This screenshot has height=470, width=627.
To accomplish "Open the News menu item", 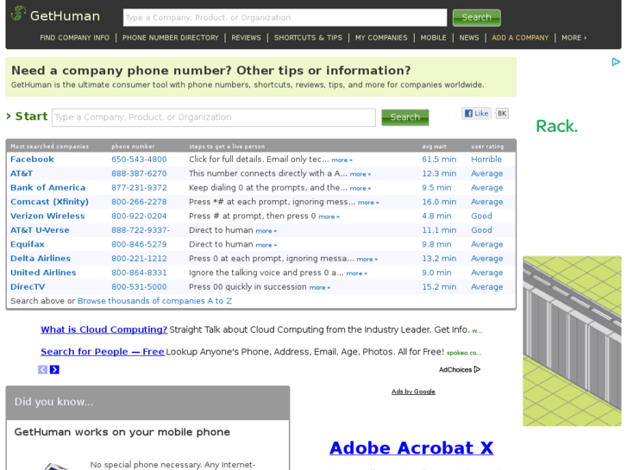I will click(468, 38).
